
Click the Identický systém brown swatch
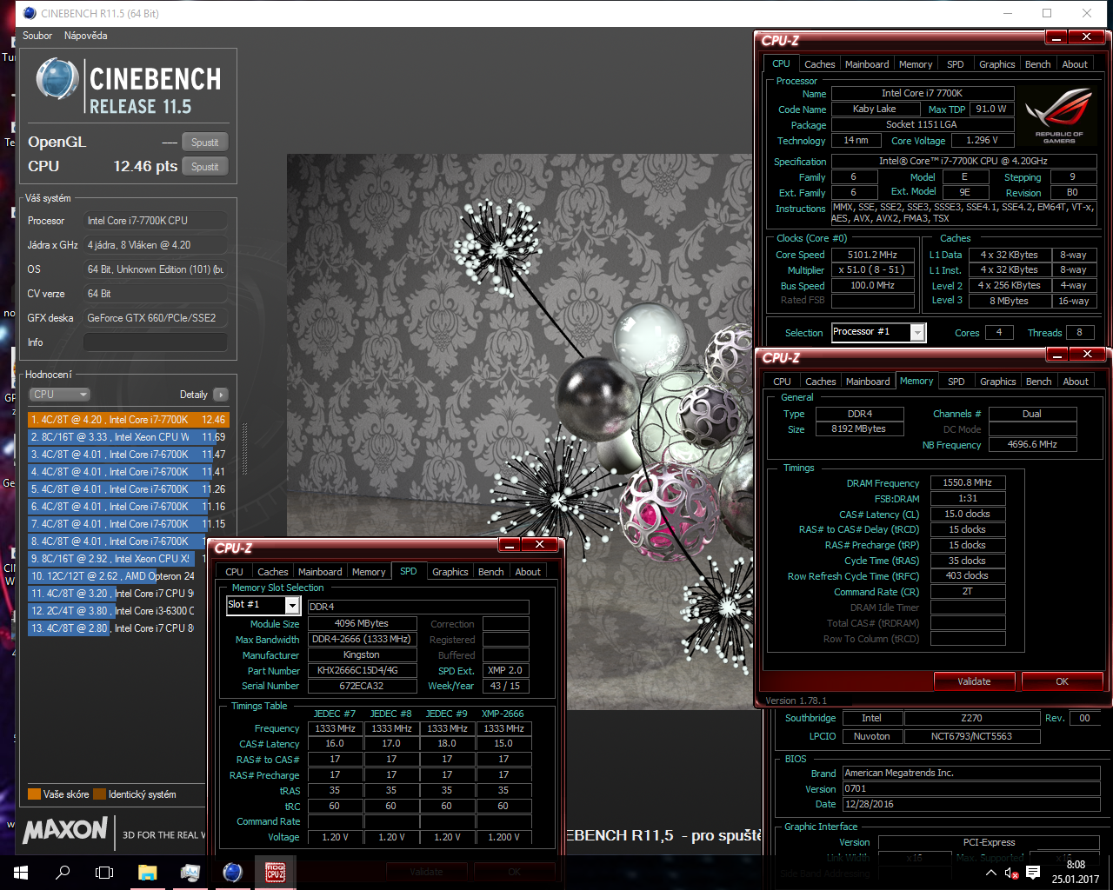(x=99, y=794)
